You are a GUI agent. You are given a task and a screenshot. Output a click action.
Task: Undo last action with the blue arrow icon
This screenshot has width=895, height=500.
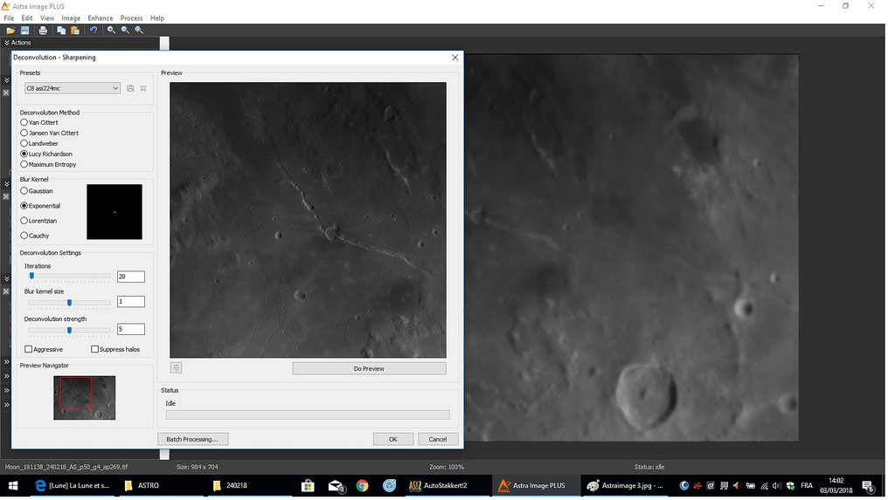[93, 31]
